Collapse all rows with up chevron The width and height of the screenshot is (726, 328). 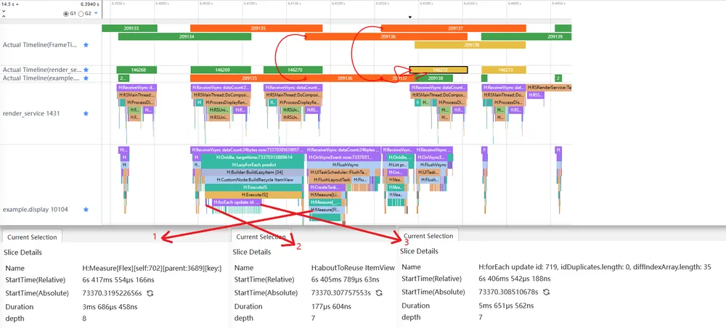pyautogui.click(x=4, y=15)
